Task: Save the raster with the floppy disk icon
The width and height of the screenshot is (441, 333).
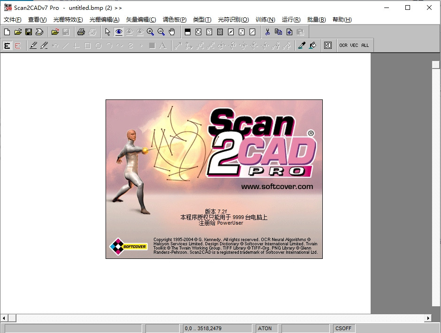Action: pos(29,32)
